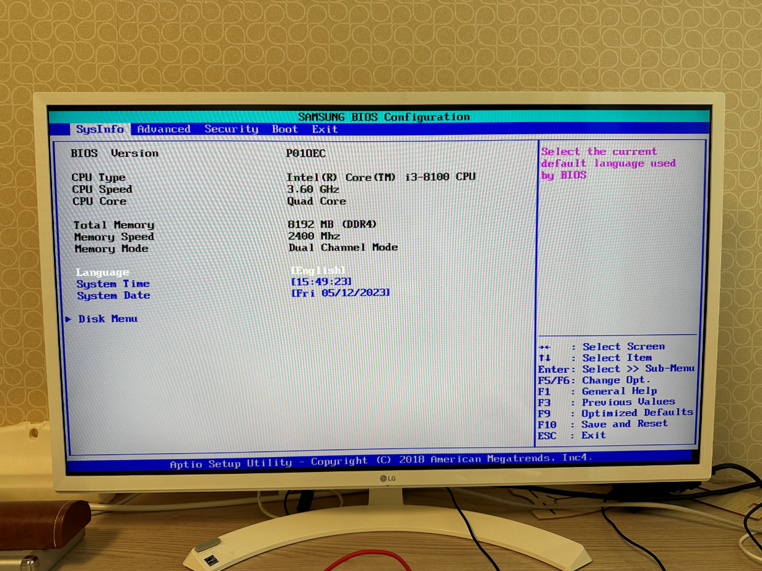Click the CPU Core label
This screenshot has width=762, height=571.
pos(99,201)
